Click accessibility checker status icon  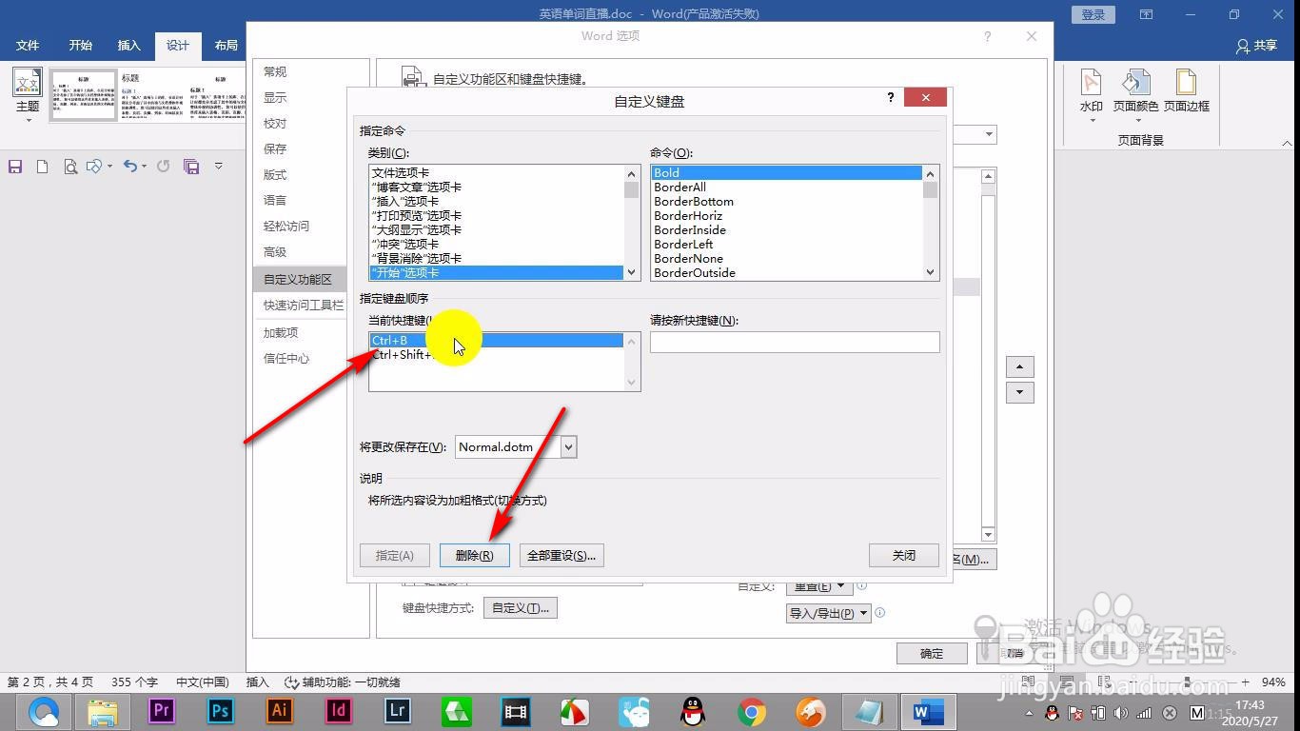pyautogui.click(x=291, y=682)
